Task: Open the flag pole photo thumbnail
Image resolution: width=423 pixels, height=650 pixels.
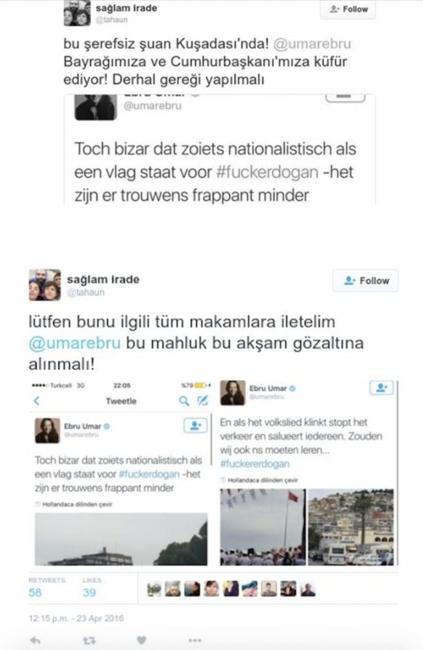Action: click(262, 527)
